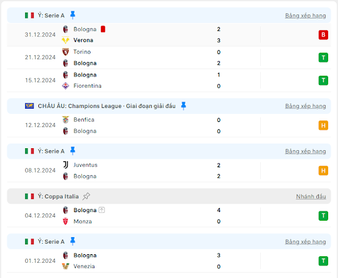This screenshot has width=338, height=278.
Task: Click the Torino team crest
Action: coord(65,52)
